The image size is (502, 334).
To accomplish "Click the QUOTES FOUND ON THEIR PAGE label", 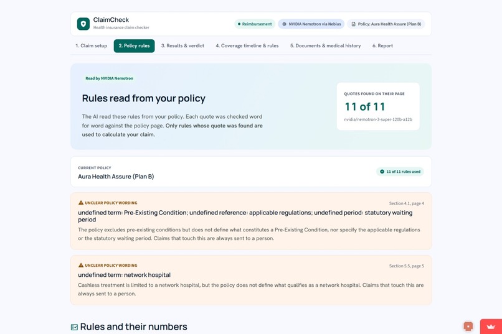I will [374, 94].
